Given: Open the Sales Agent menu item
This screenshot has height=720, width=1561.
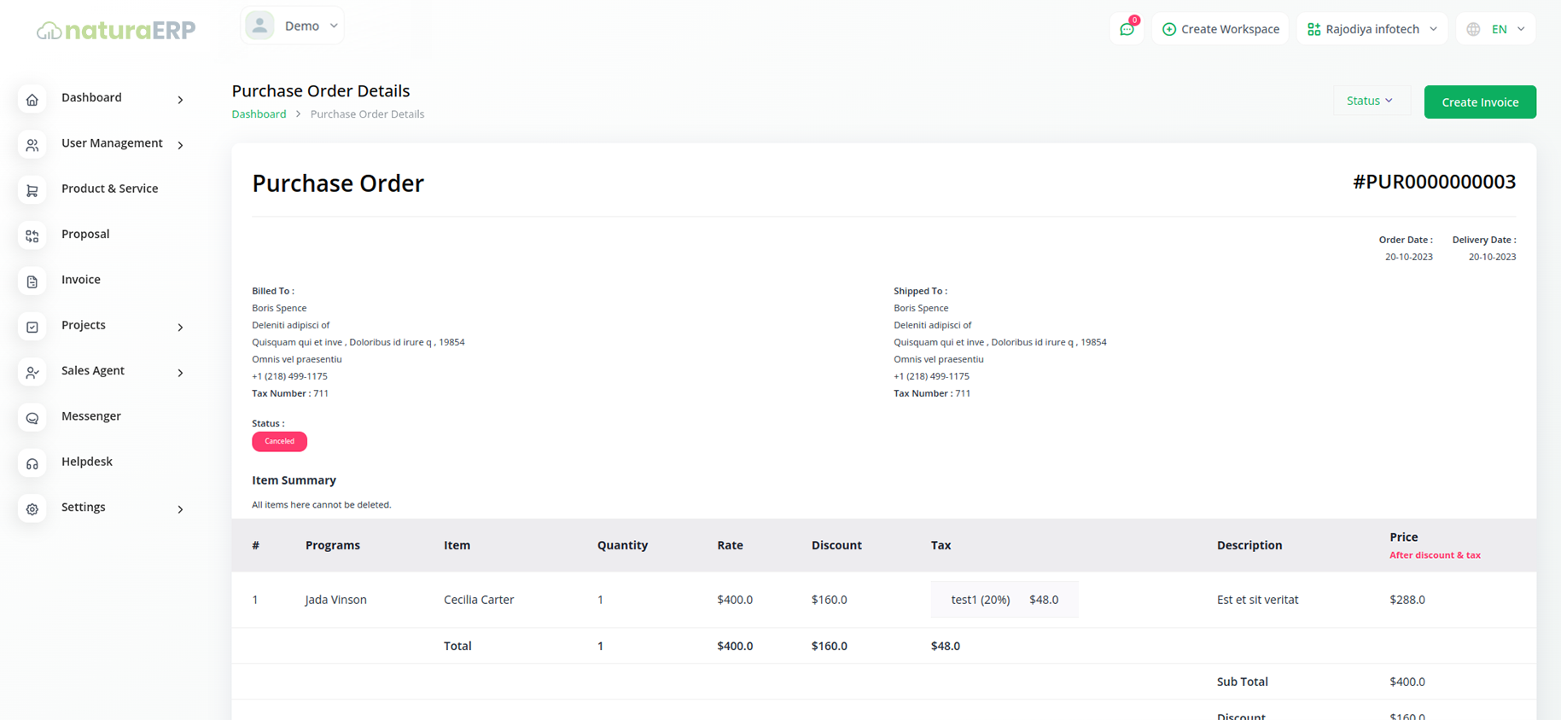Looking at the screenshot, I should [93, 370].
